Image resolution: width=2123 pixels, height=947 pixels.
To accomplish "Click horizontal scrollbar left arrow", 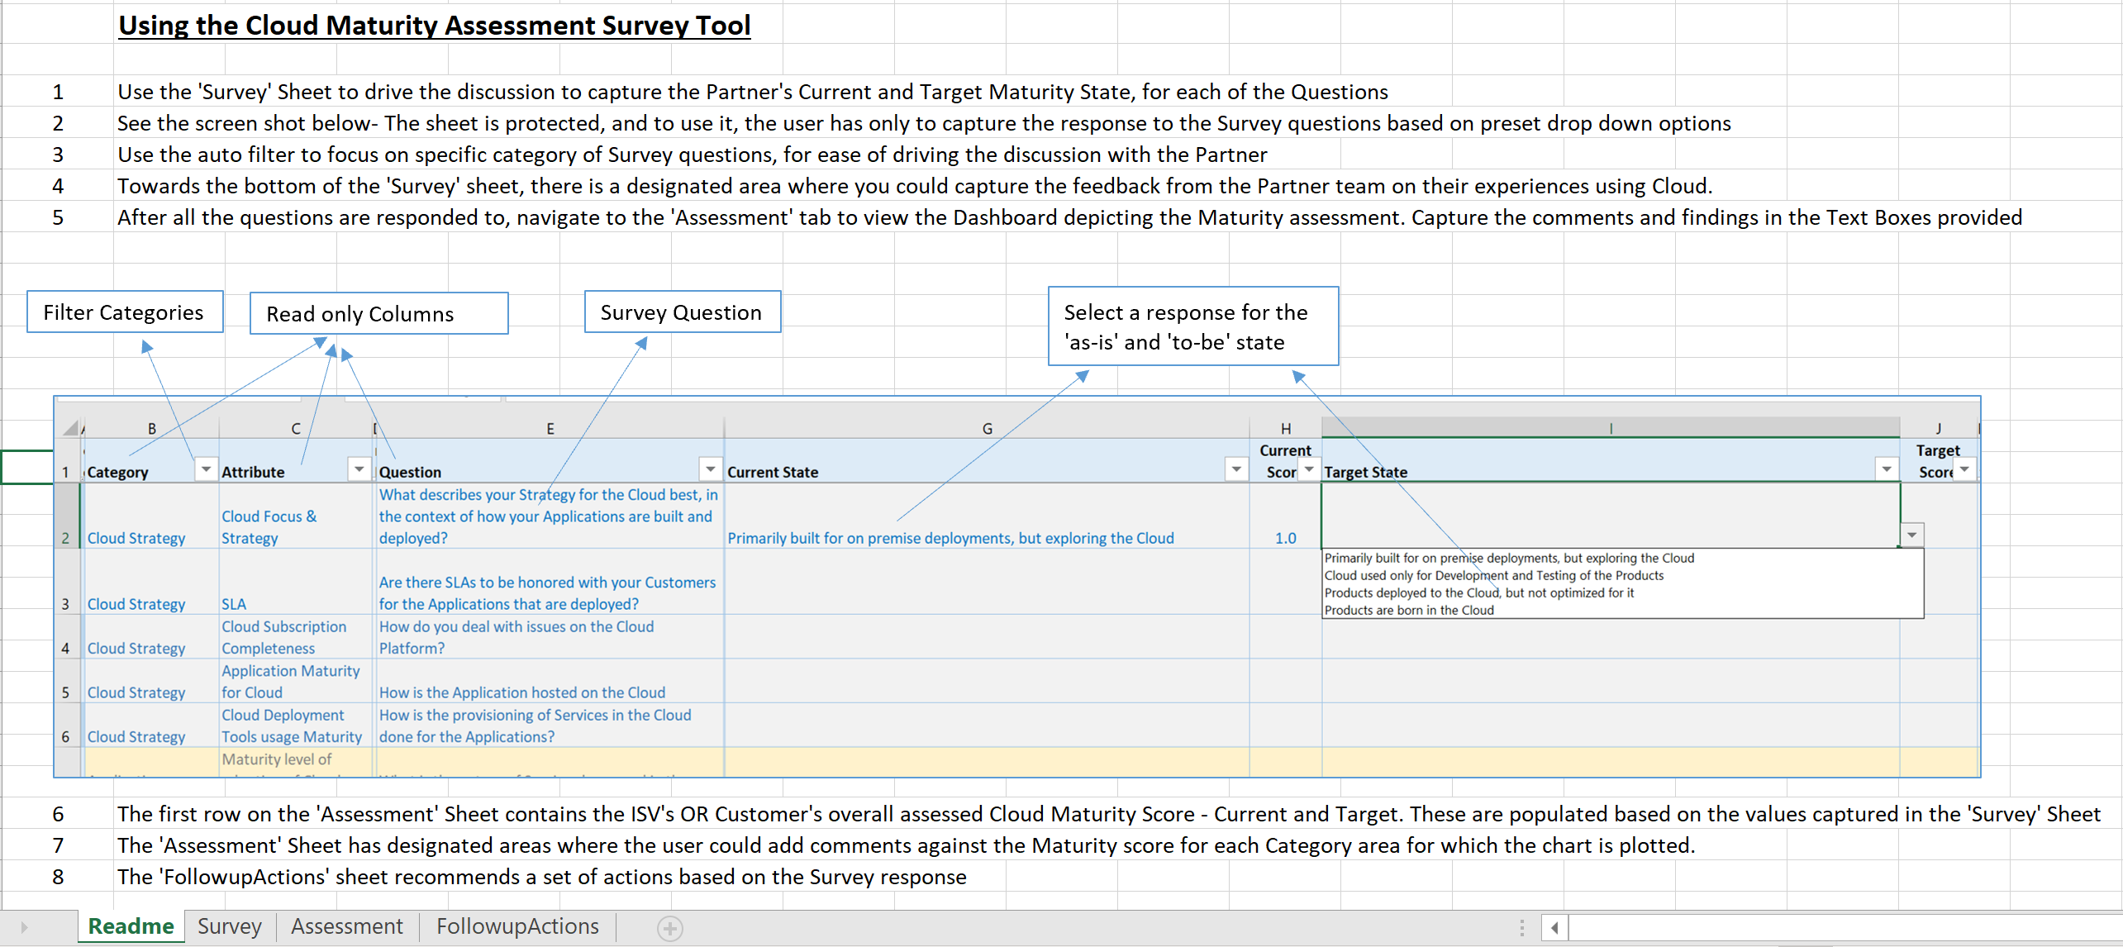I will pos(1554,927).
